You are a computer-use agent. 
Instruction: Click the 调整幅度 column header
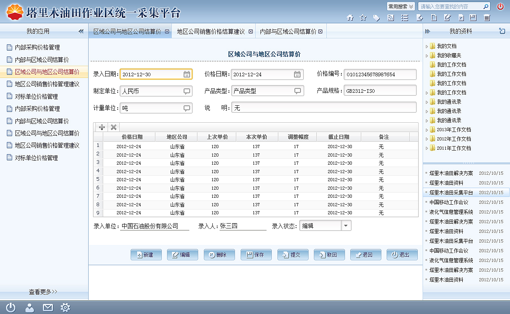(x=298, y=137)
